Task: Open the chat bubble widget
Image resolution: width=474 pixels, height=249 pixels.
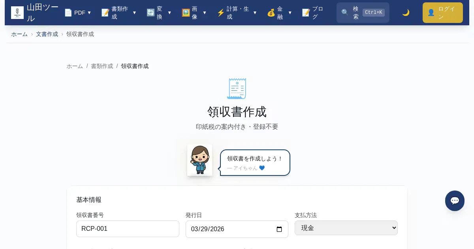Action: click(x=455, y=201)
